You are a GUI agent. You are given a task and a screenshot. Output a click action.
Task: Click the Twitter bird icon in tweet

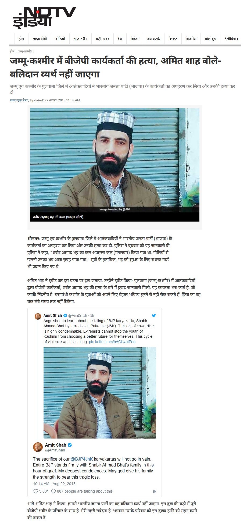coord(154,315)
